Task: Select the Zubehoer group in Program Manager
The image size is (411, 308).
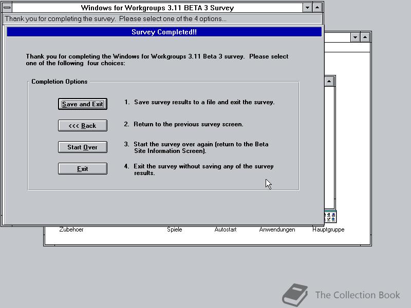Action: 71,229
